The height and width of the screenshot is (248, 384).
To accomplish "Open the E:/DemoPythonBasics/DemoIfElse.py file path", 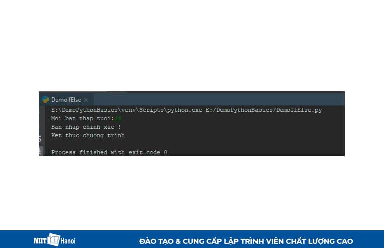I will 264,110.
